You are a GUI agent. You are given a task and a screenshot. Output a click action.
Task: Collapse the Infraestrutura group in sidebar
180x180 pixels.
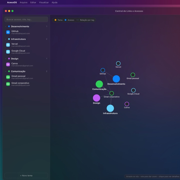point(5,39)
